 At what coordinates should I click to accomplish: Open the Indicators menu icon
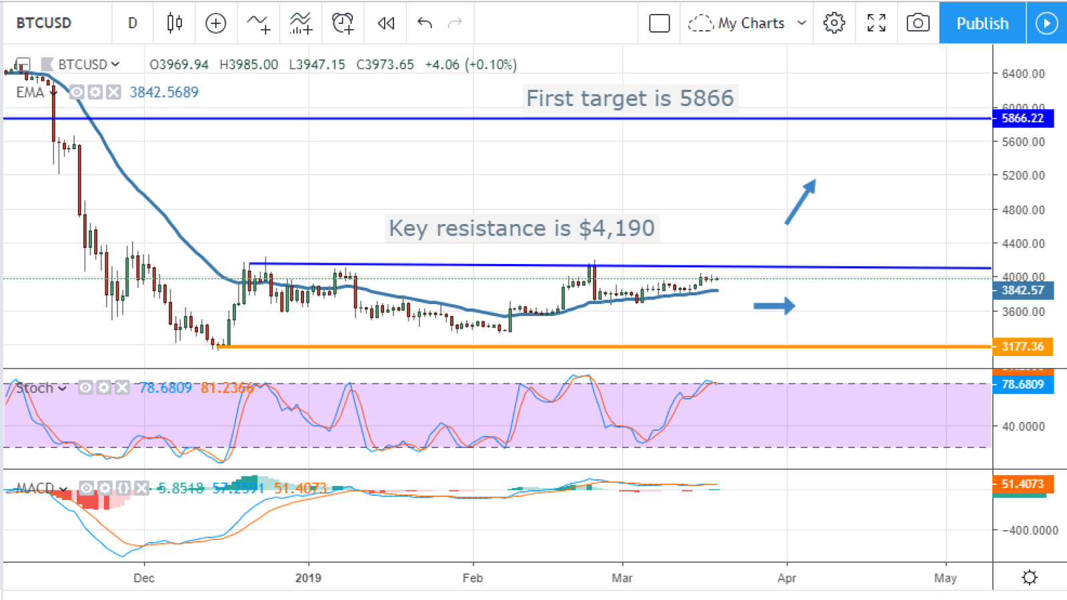(x=258, y=23)
